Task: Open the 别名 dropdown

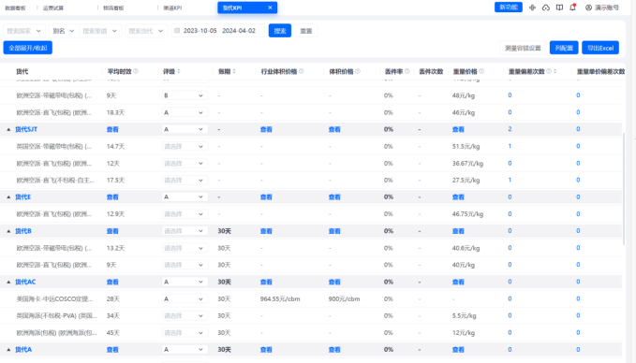Action: click(x=64, y=31)
